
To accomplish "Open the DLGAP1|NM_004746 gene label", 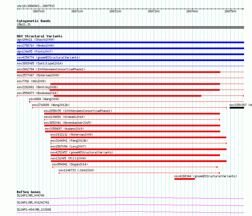I will [31, 195].
